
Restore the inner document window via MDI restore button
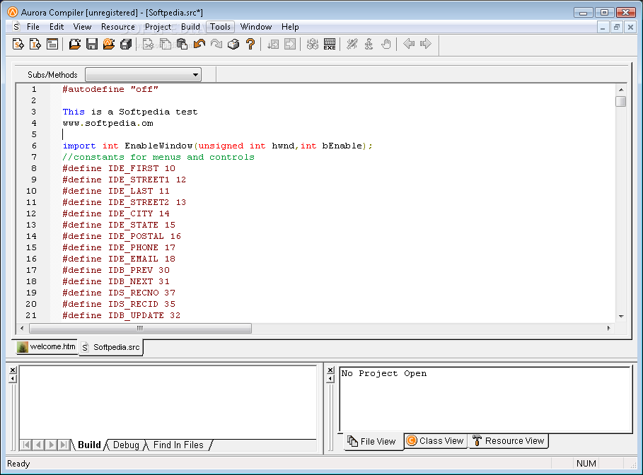coord(616,28)
